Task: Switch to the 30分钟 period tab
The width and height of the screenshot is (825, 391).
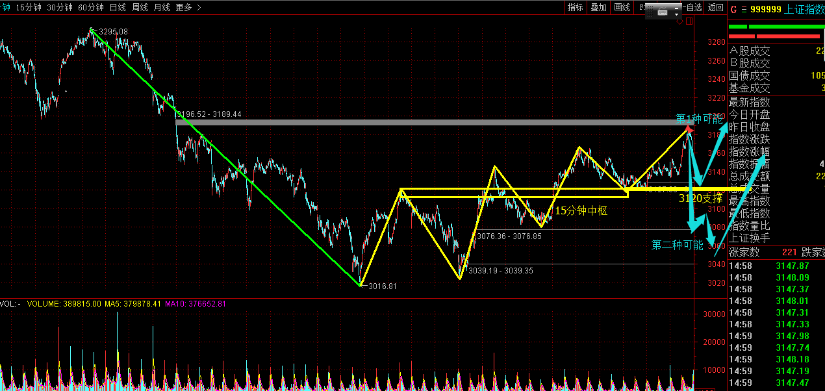Action: tap(60, 8)
